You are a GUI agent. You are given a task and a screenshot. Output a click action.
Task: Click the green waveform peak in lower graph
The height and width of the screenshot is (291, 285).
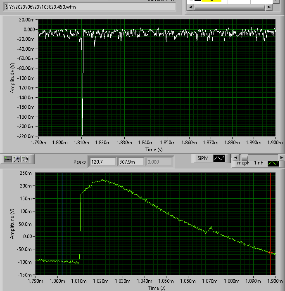point(102,180)
